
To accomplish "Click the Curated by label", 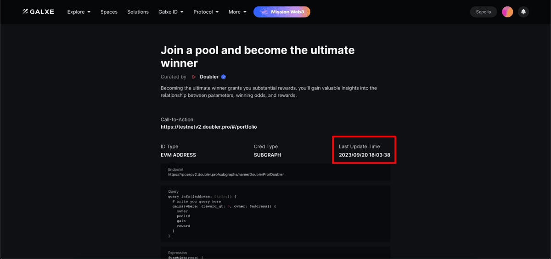I will (x=174, y=77).
